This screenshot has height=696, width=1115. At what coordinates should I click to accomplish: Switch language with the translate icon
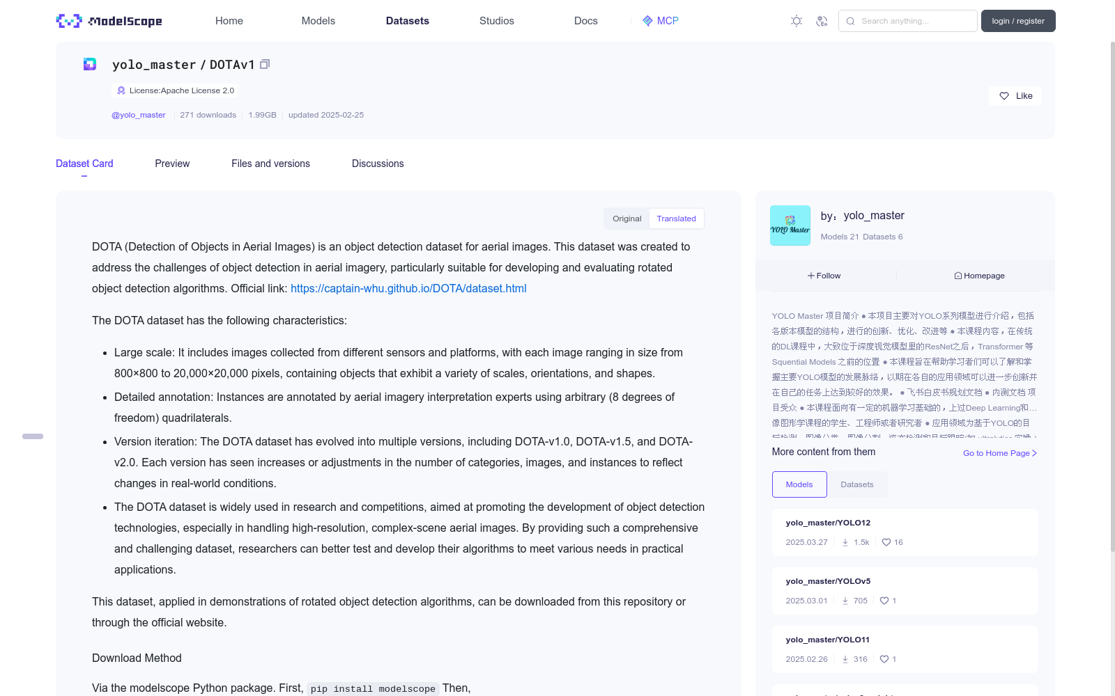(x=822, y=21)
